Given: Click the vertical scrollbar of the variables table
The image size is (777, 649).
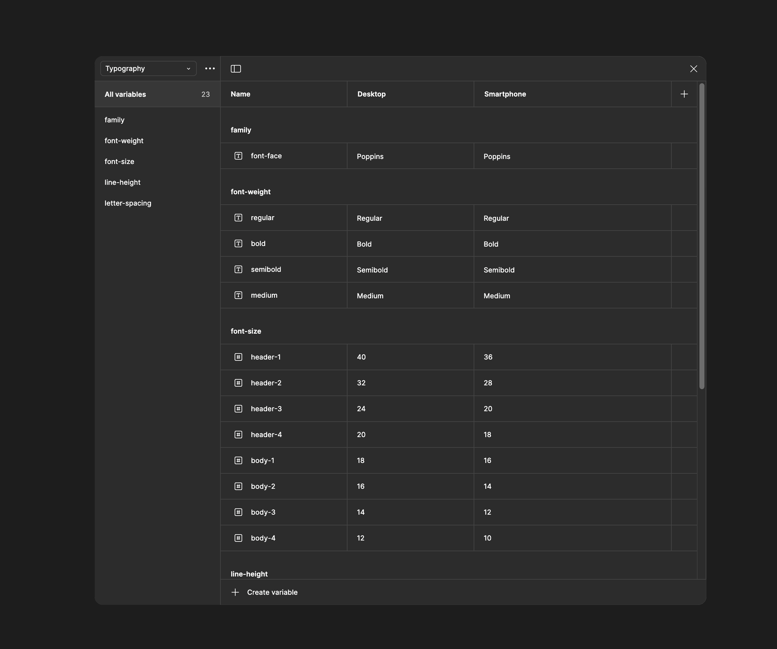Looking at the screenshot, I should point(702,237).
